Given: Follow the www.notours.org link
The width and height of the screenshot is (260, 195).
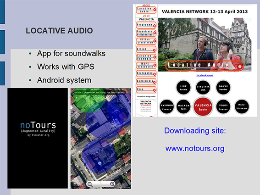Looking at the screenshot, I should pyautogui.click(x=195, y=148).
